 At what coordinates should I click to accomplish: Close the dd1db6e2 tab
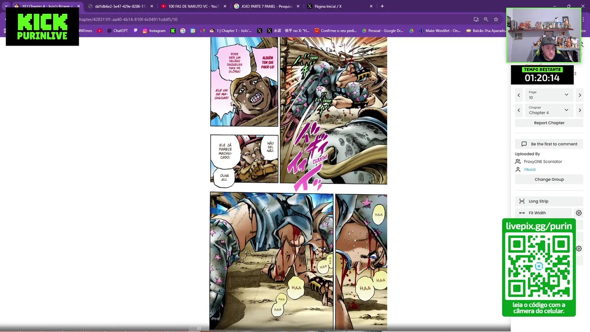tap(152, 6)
